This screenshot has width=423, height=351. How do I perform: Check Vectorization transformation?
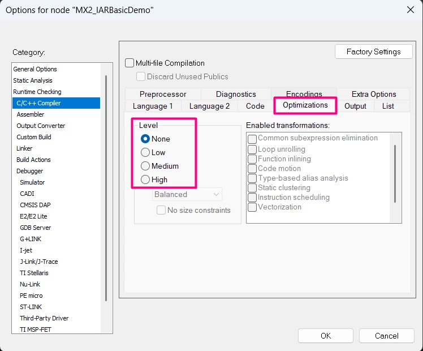coord(252,207)
